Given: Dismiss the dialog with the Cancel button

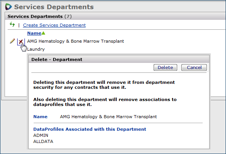Looking at the screenshot, I should (194, 67).
